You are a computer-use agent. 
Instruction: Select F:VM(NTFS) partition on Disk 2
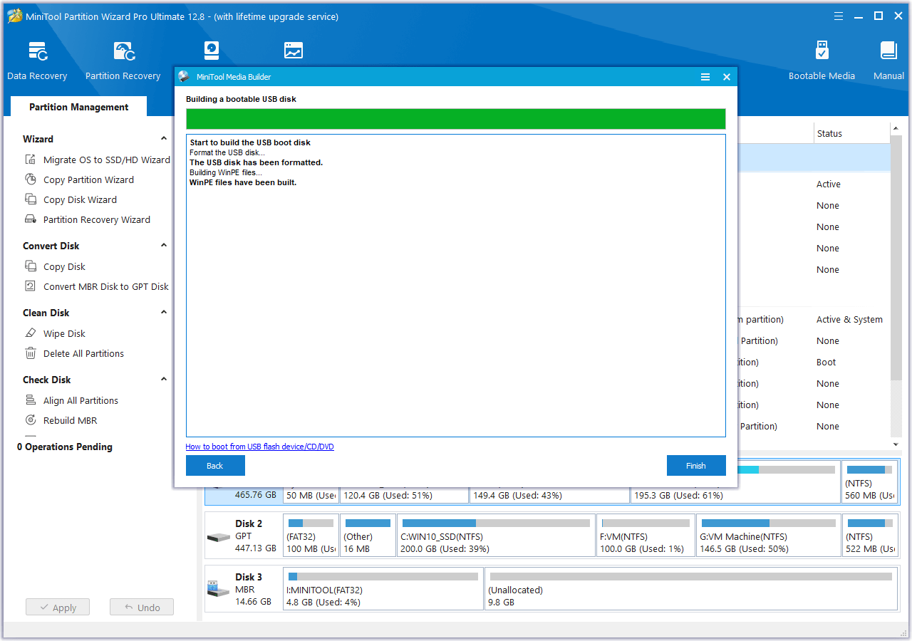coord(646,536)
